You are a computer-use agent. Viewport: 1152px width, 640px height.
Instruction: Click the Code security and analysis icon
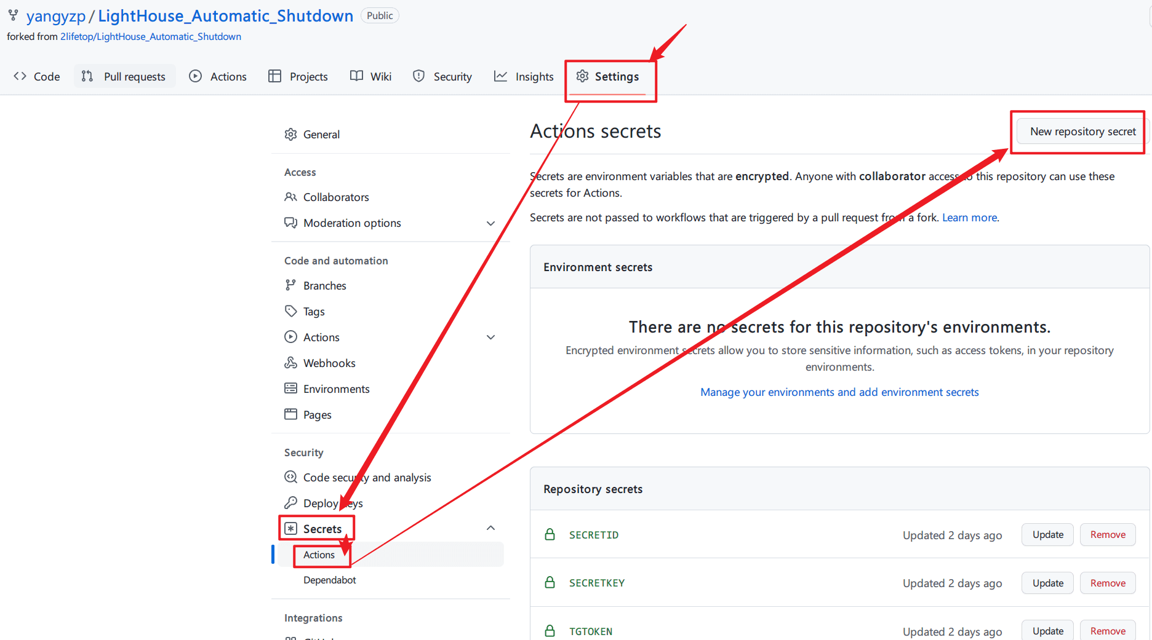pyautogui.click(x=290, y=477)
